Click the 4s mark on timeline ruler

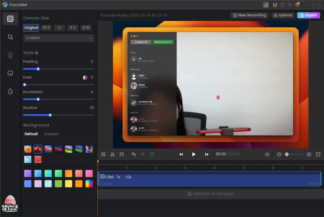click(214, 168)
